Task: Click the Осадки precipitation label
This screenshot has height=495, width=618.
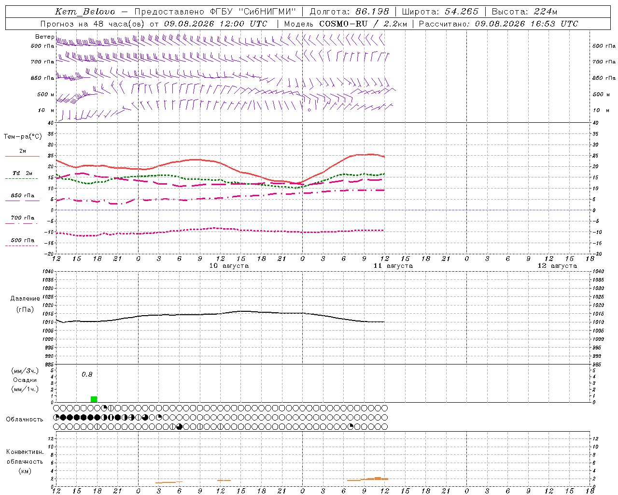Action: coord(25,380)
